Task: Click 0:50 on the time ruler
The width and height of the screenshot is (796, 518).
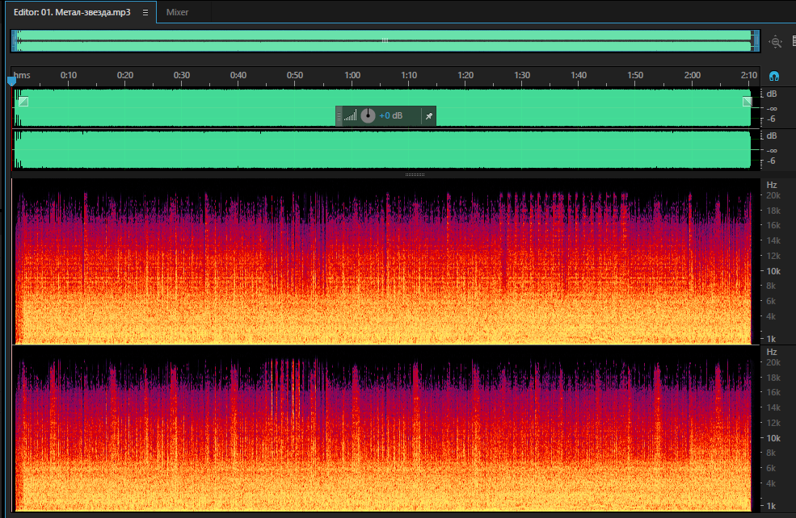Action: tap(295, 76)
